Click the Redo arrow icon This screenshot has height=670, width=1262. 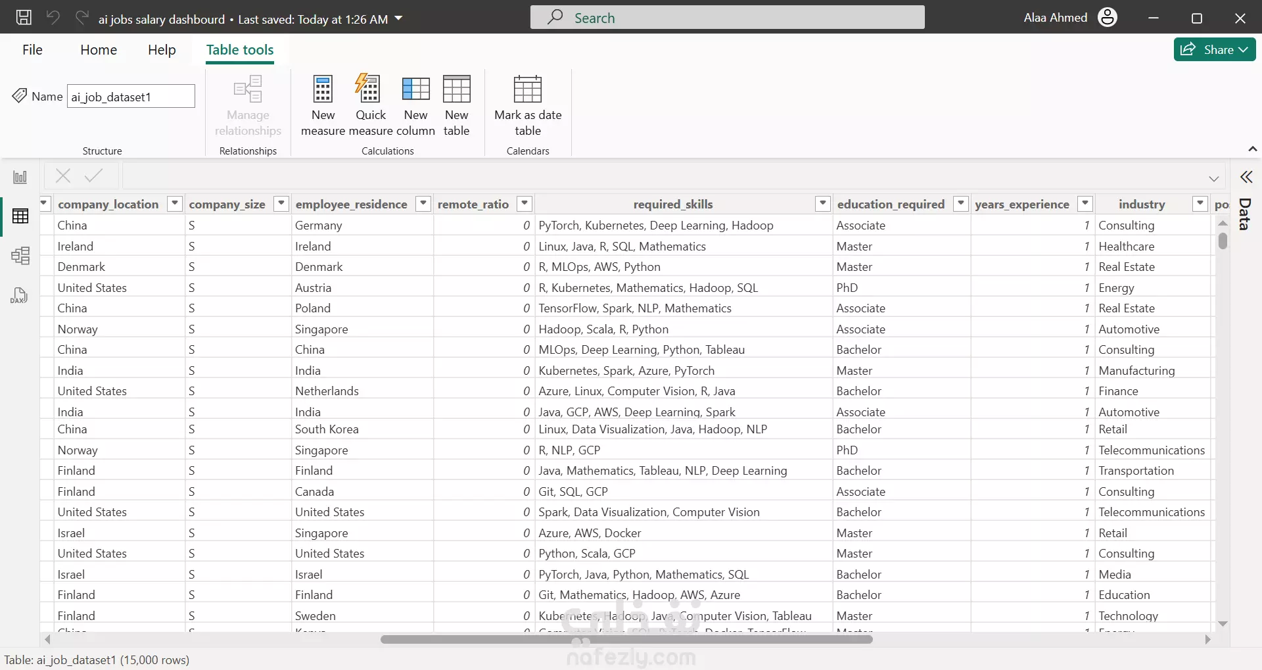pos(82,18)
